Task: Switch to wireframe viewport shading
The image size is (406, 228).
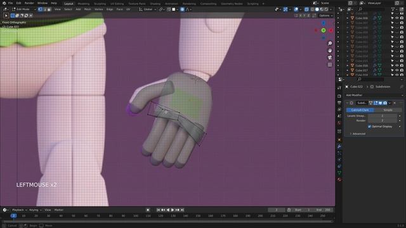Action: coord(313,9)
